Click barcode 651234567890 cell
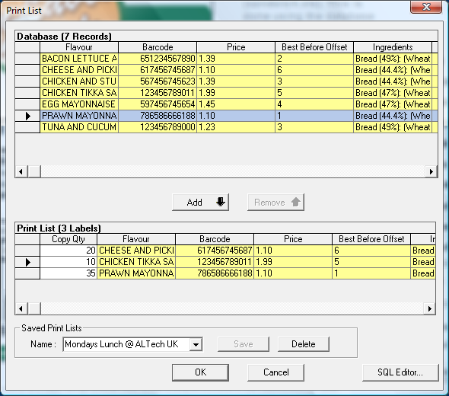This screenshot has width=449, height=396. 158,59
